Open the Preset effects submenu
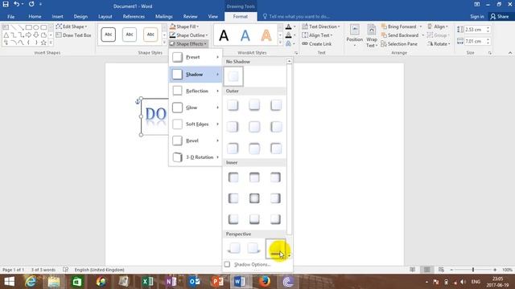 pyautogui.click(x=196, y=57)
